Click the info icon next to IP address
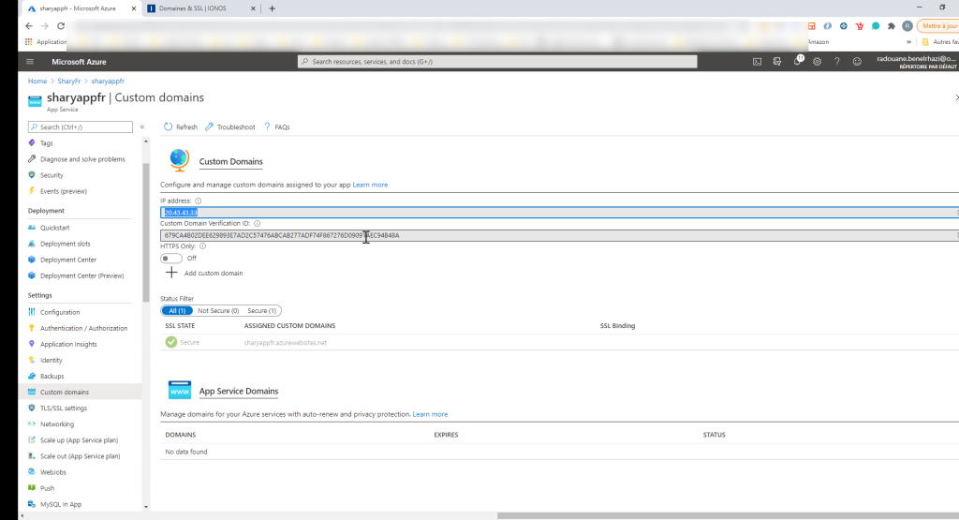This screenshot has width=959, height=520. [199, 201]
